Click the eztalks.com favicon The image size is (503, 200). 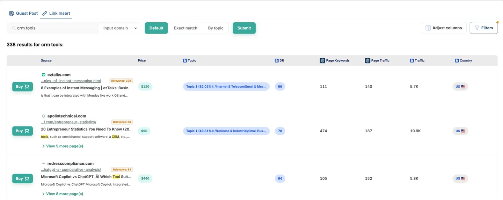[44, 75]
